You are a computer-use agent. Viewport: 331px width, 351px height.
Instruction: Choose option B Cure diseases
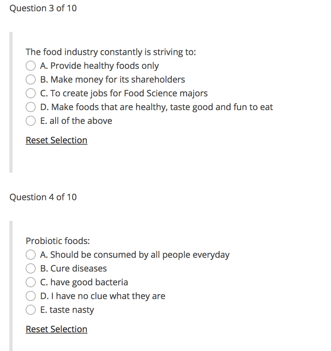[30, 268]
